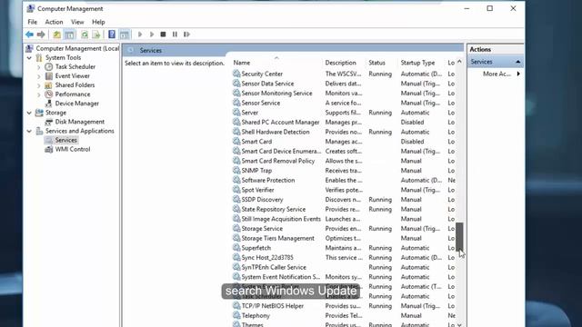582x327 pixels.
Task: Open the More Actions submenu arrow
Action: click(x=518, y=74)
